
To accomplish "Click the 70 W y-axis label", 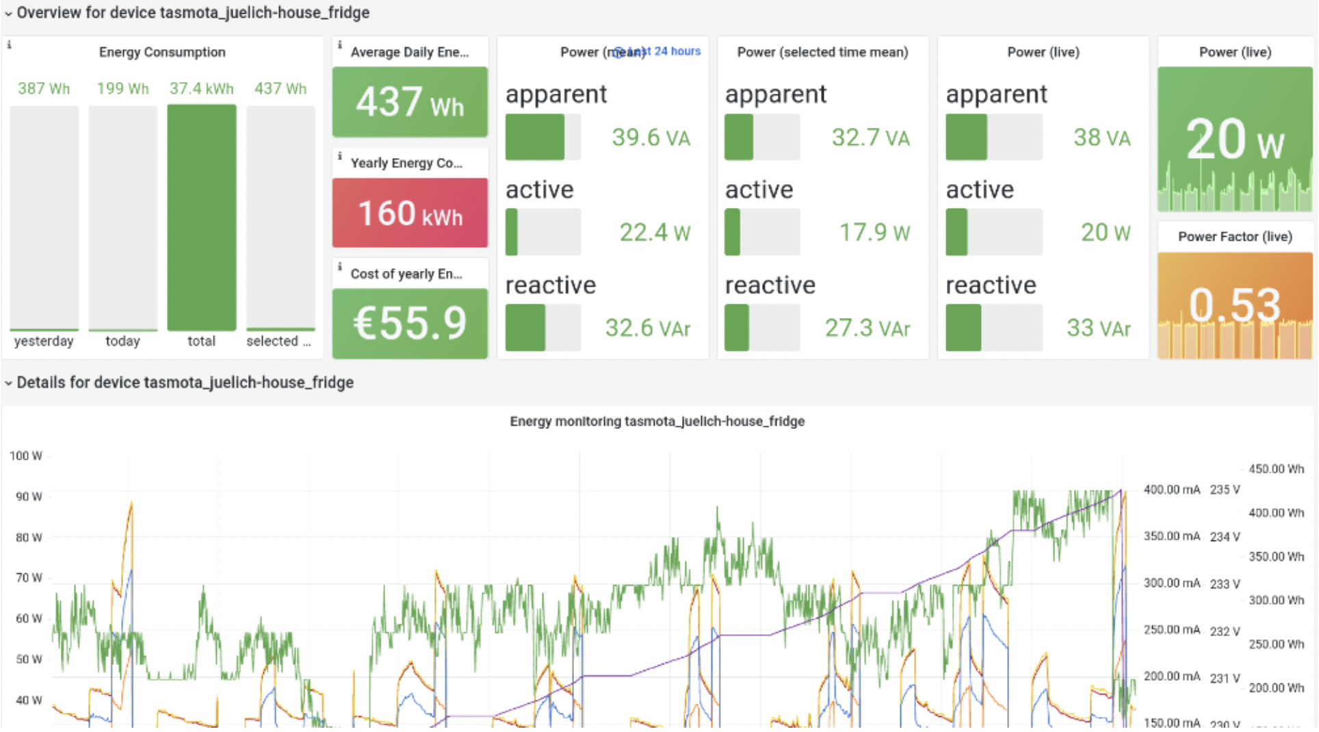I will coord(29,578).
